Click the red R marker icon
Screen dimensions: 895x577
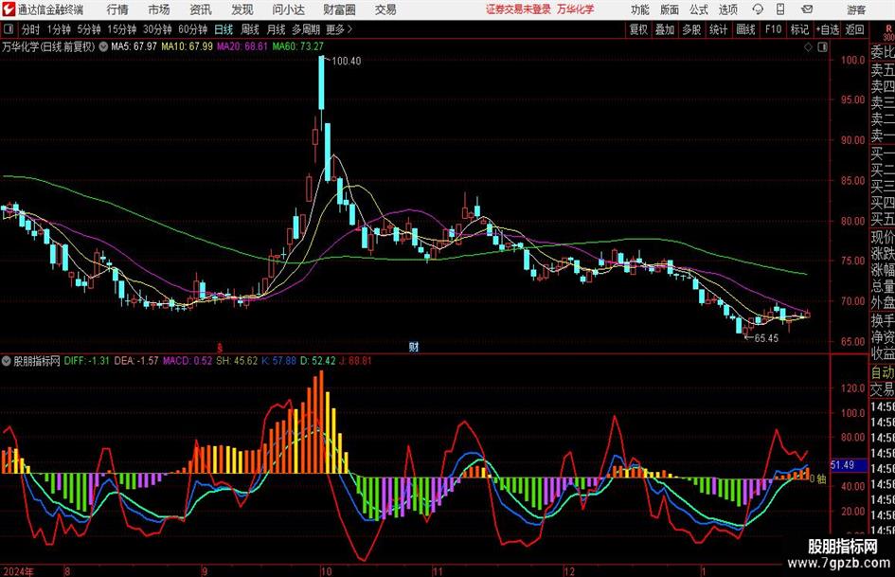[888, 29]
